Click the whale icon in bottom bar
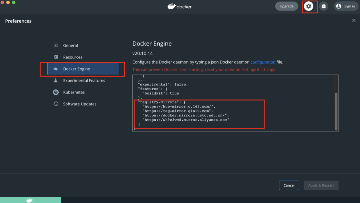Screen dimensions: 360x203 30,200
